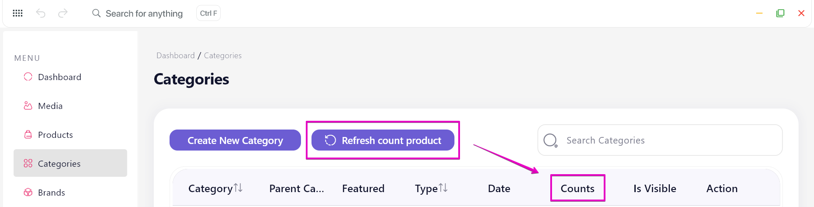Open the apps grid icon

(x=18, y=13)
